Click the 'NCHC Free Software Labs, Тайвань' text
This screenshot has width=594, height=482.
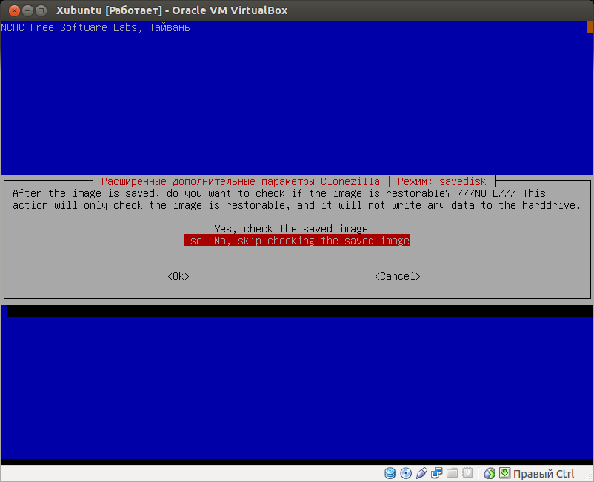point(96,27)
